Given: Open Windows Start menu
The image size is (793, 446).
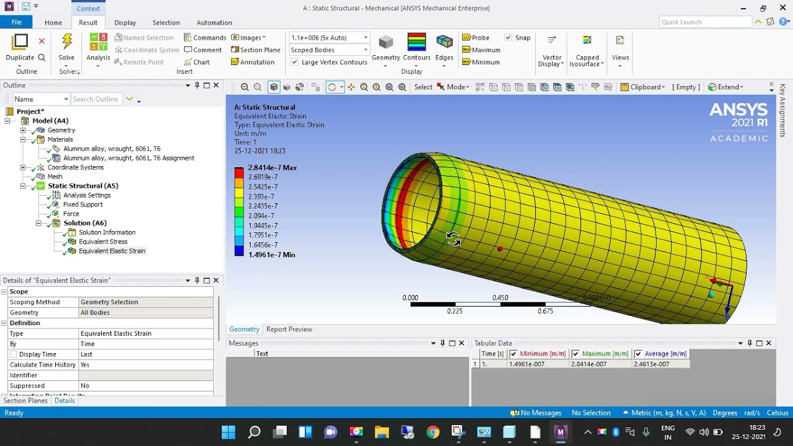Looking at the screenshot, I should click(228, 432).
